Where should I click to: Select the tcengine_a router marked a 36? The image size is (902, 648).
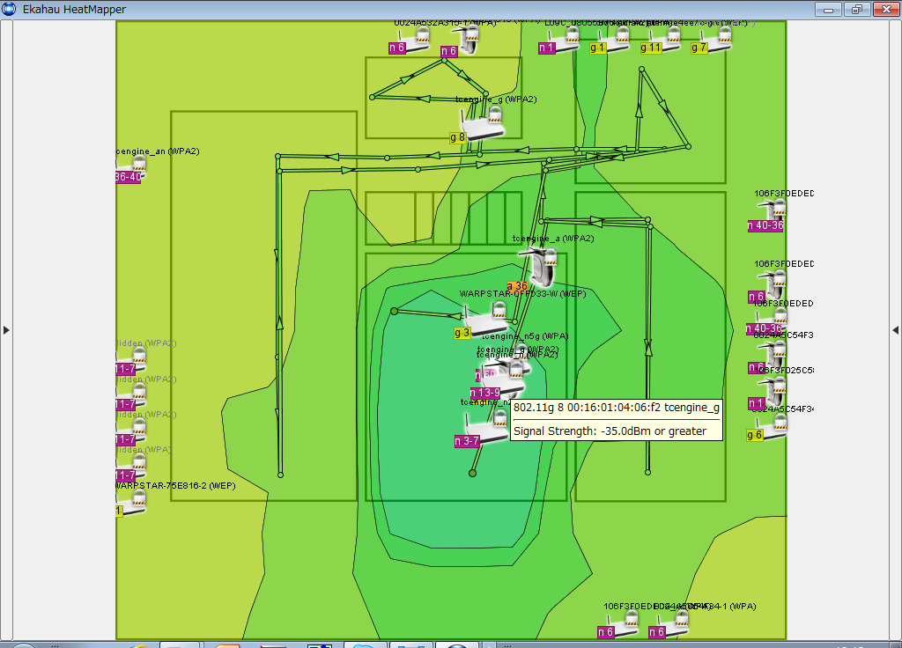[541, 267]
